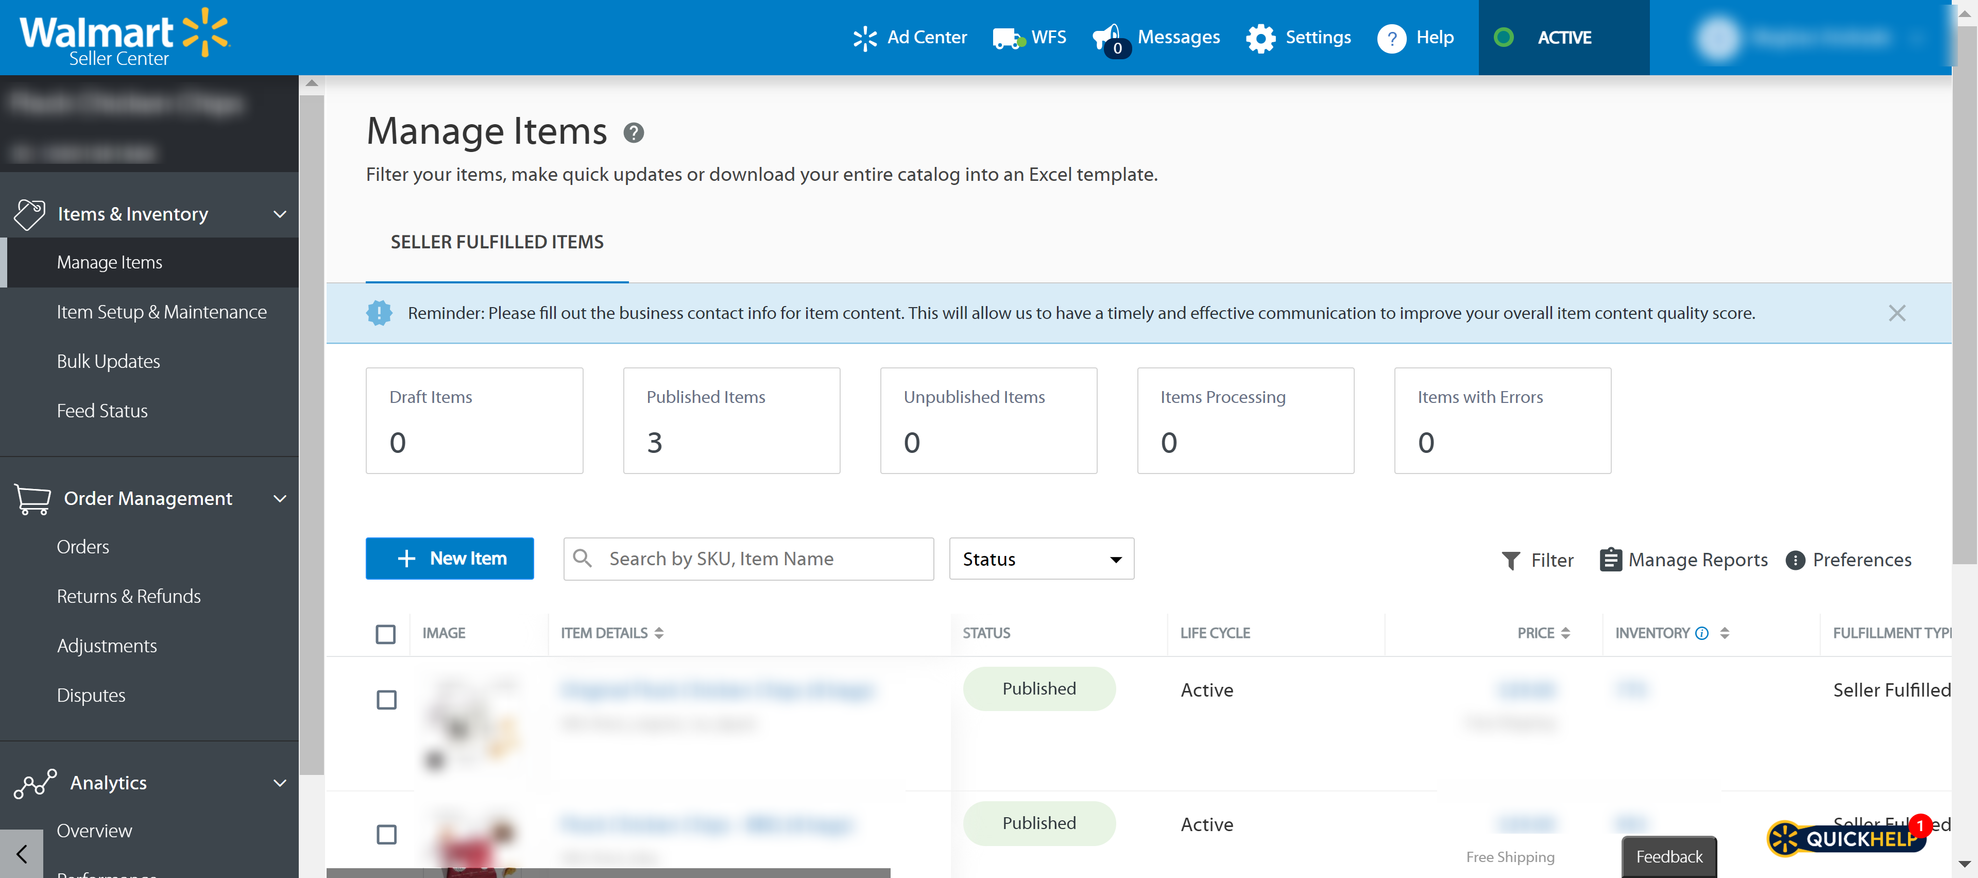
Task: Click the Inventory info icon
Action: point(1701,633)
